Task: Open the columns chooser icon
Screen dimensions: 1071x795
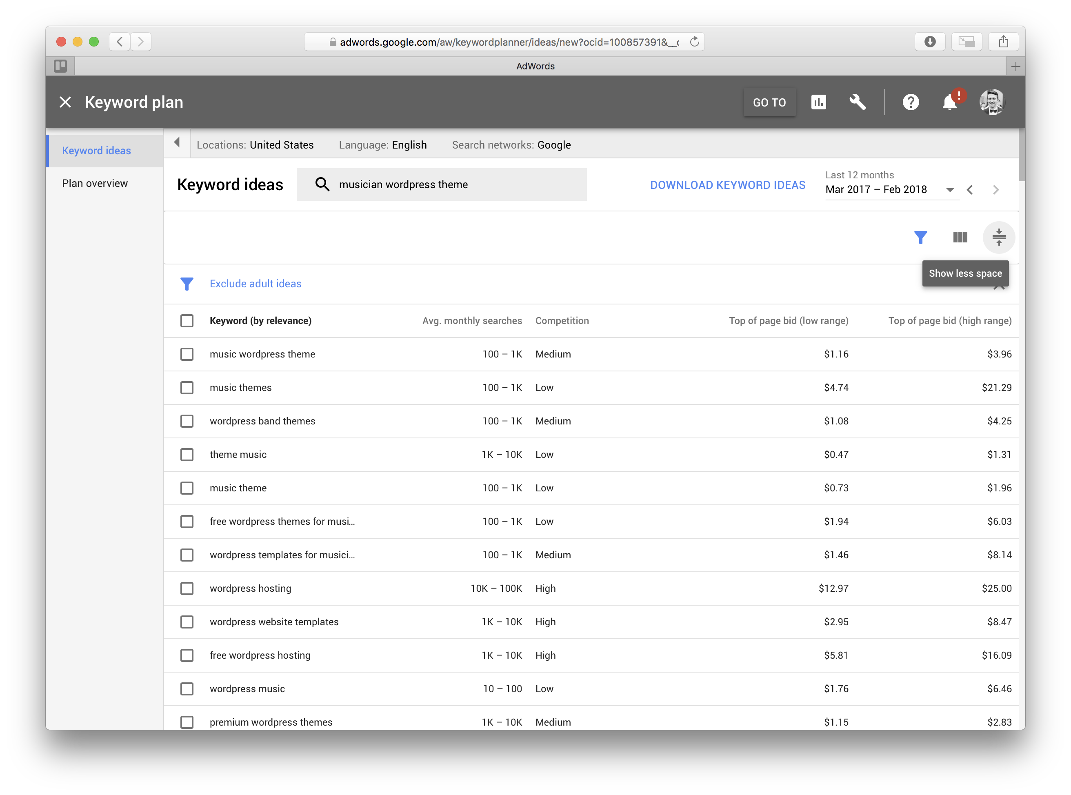Action: (x=960, y=237)
